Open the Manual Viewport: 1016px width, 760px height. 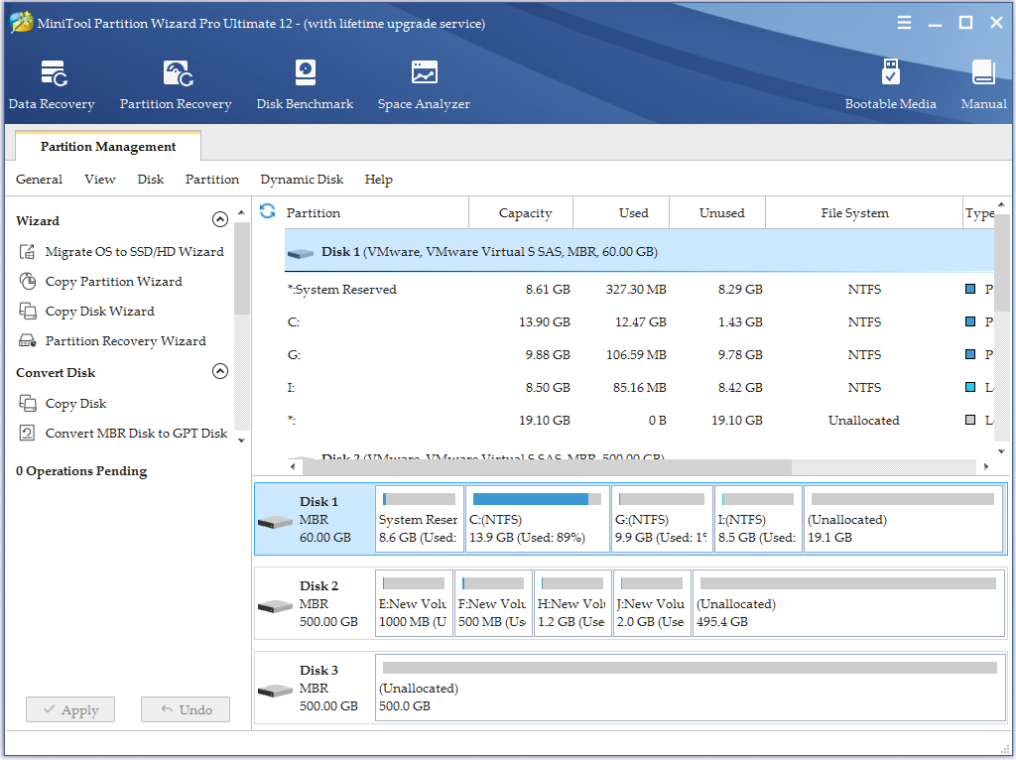pos(983,85)
